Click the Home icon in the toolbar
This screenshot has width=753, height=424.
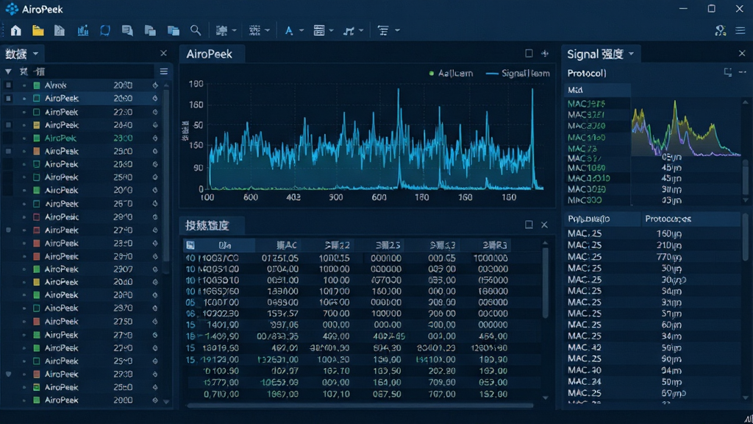pyautogui.click(x=16, y=31)
